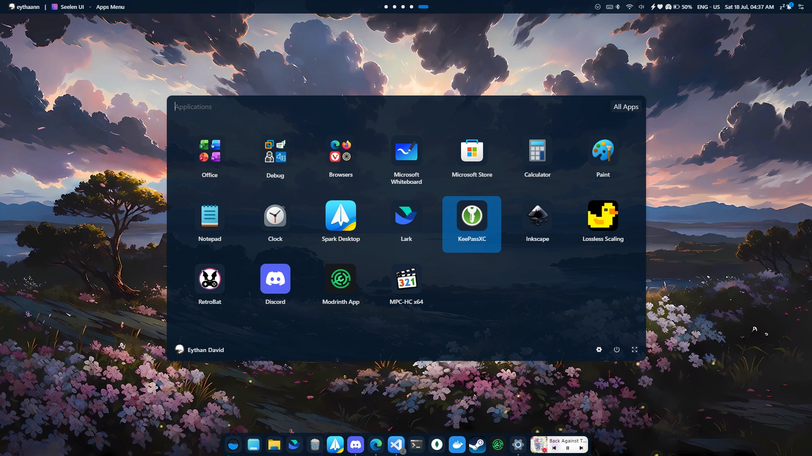Viewport: 812px width, 456px height.
Task: Click the media player album thumbnail
Action: click(539, 445)
